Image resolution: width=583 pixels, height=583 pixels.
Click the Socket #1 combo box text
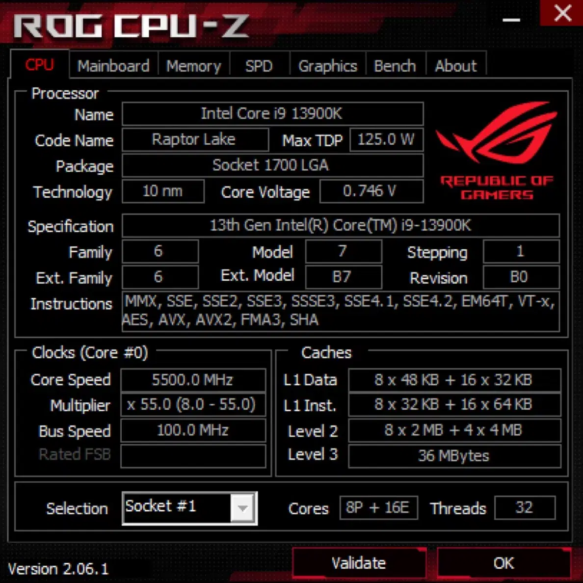tap(177, 508)
